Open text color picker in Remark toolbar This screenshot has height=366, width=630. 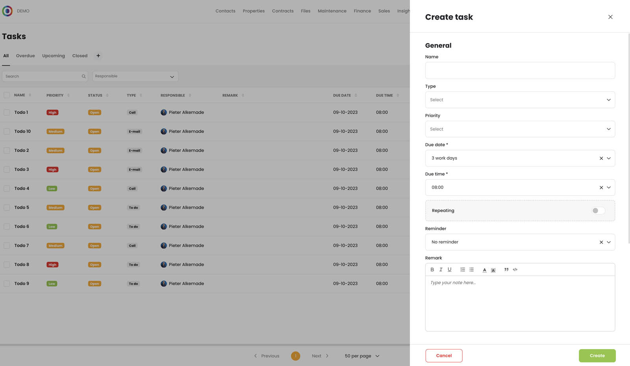pos(484,270)
